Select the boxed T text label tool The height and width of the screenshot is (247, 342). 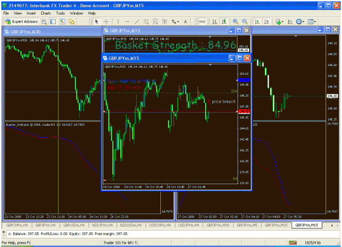tap(165, 21)
